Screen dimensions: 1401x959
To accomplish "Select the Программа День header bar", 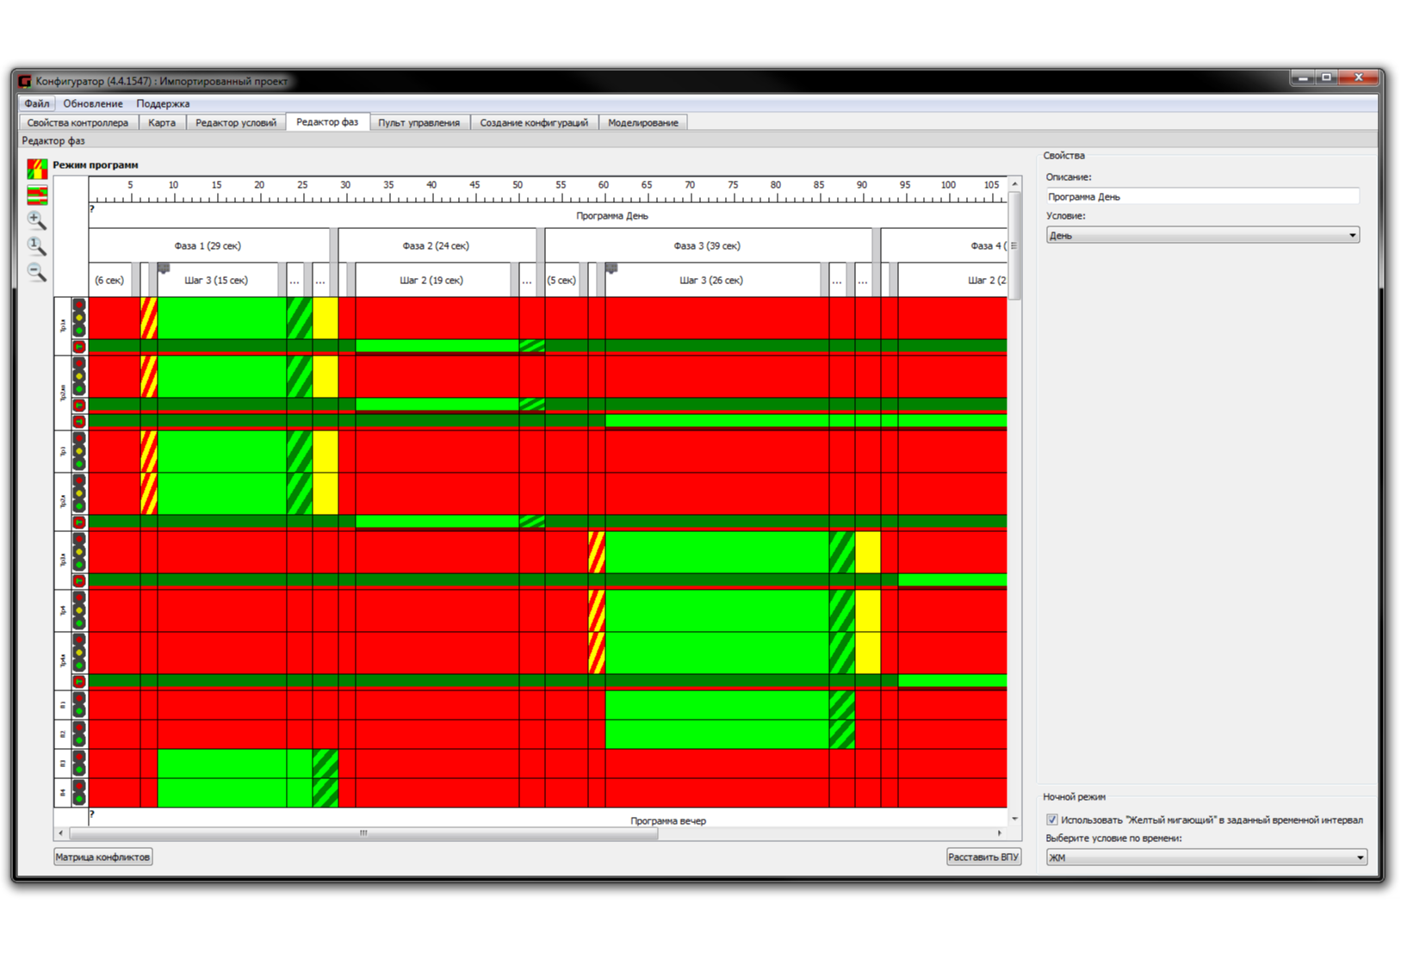I will pos(548,215).
